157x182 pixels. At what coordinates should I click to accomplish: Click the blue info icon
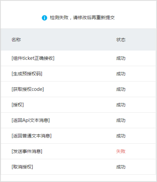pos(44,18)
